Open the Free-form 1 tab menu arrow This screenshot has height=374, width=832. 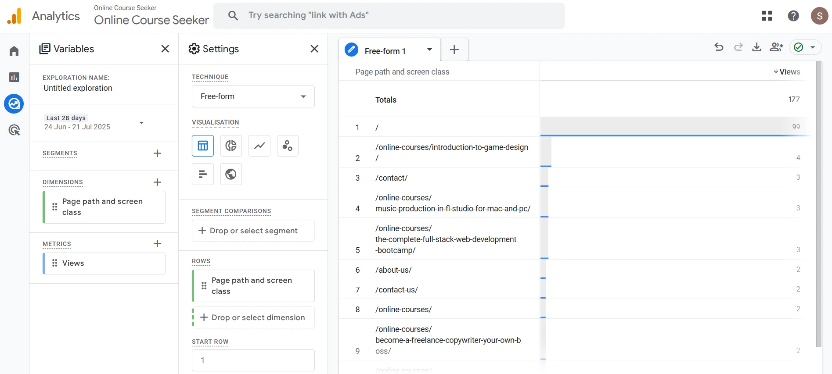pos(429,50)
